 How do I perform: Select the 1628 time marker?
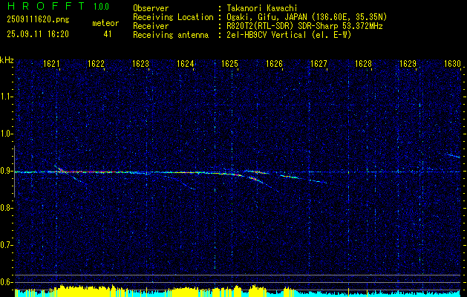363,63
